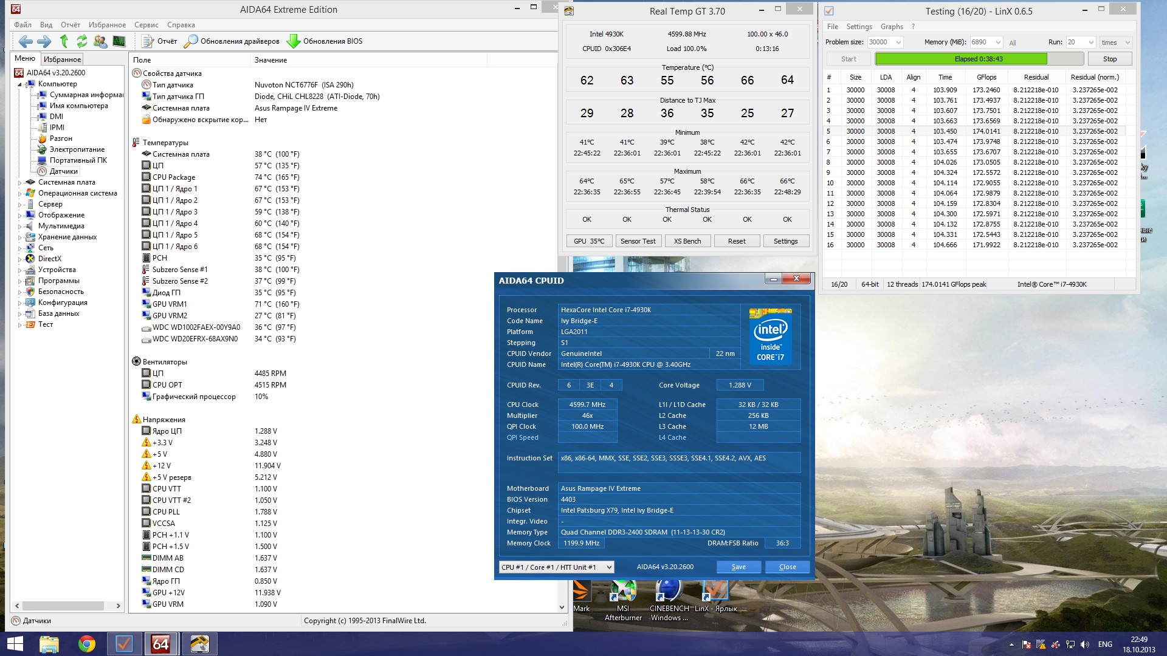Viewport: 1167px width, 656px height.
Task: Click the LinX green elapsed progress bar
Action: tap(960, 59)
